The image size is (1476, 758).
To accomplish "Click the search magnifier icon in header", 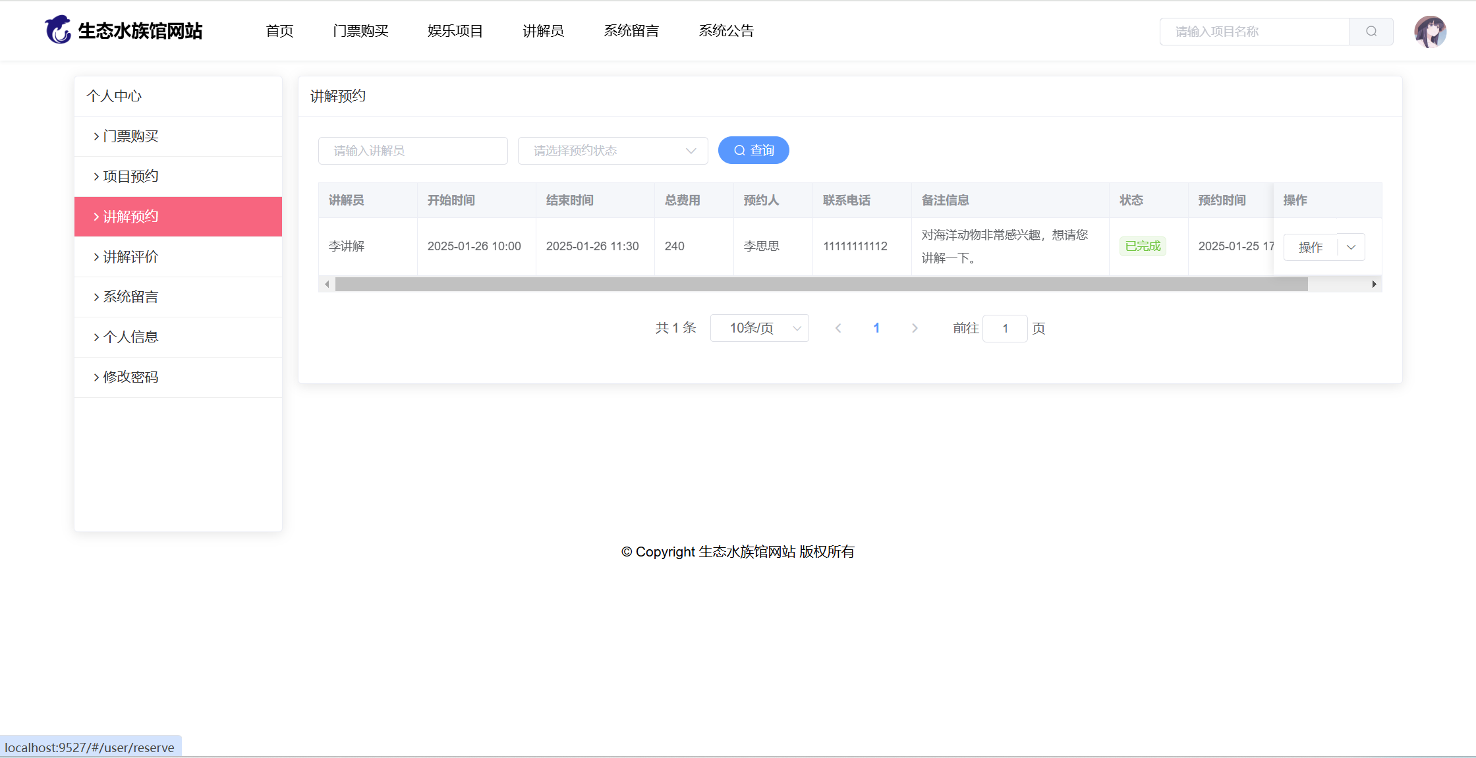I will pyautogui.click(x=1371, y=32).
